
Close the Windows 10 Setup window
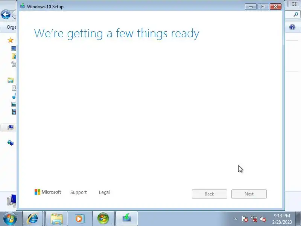(275, 7)
